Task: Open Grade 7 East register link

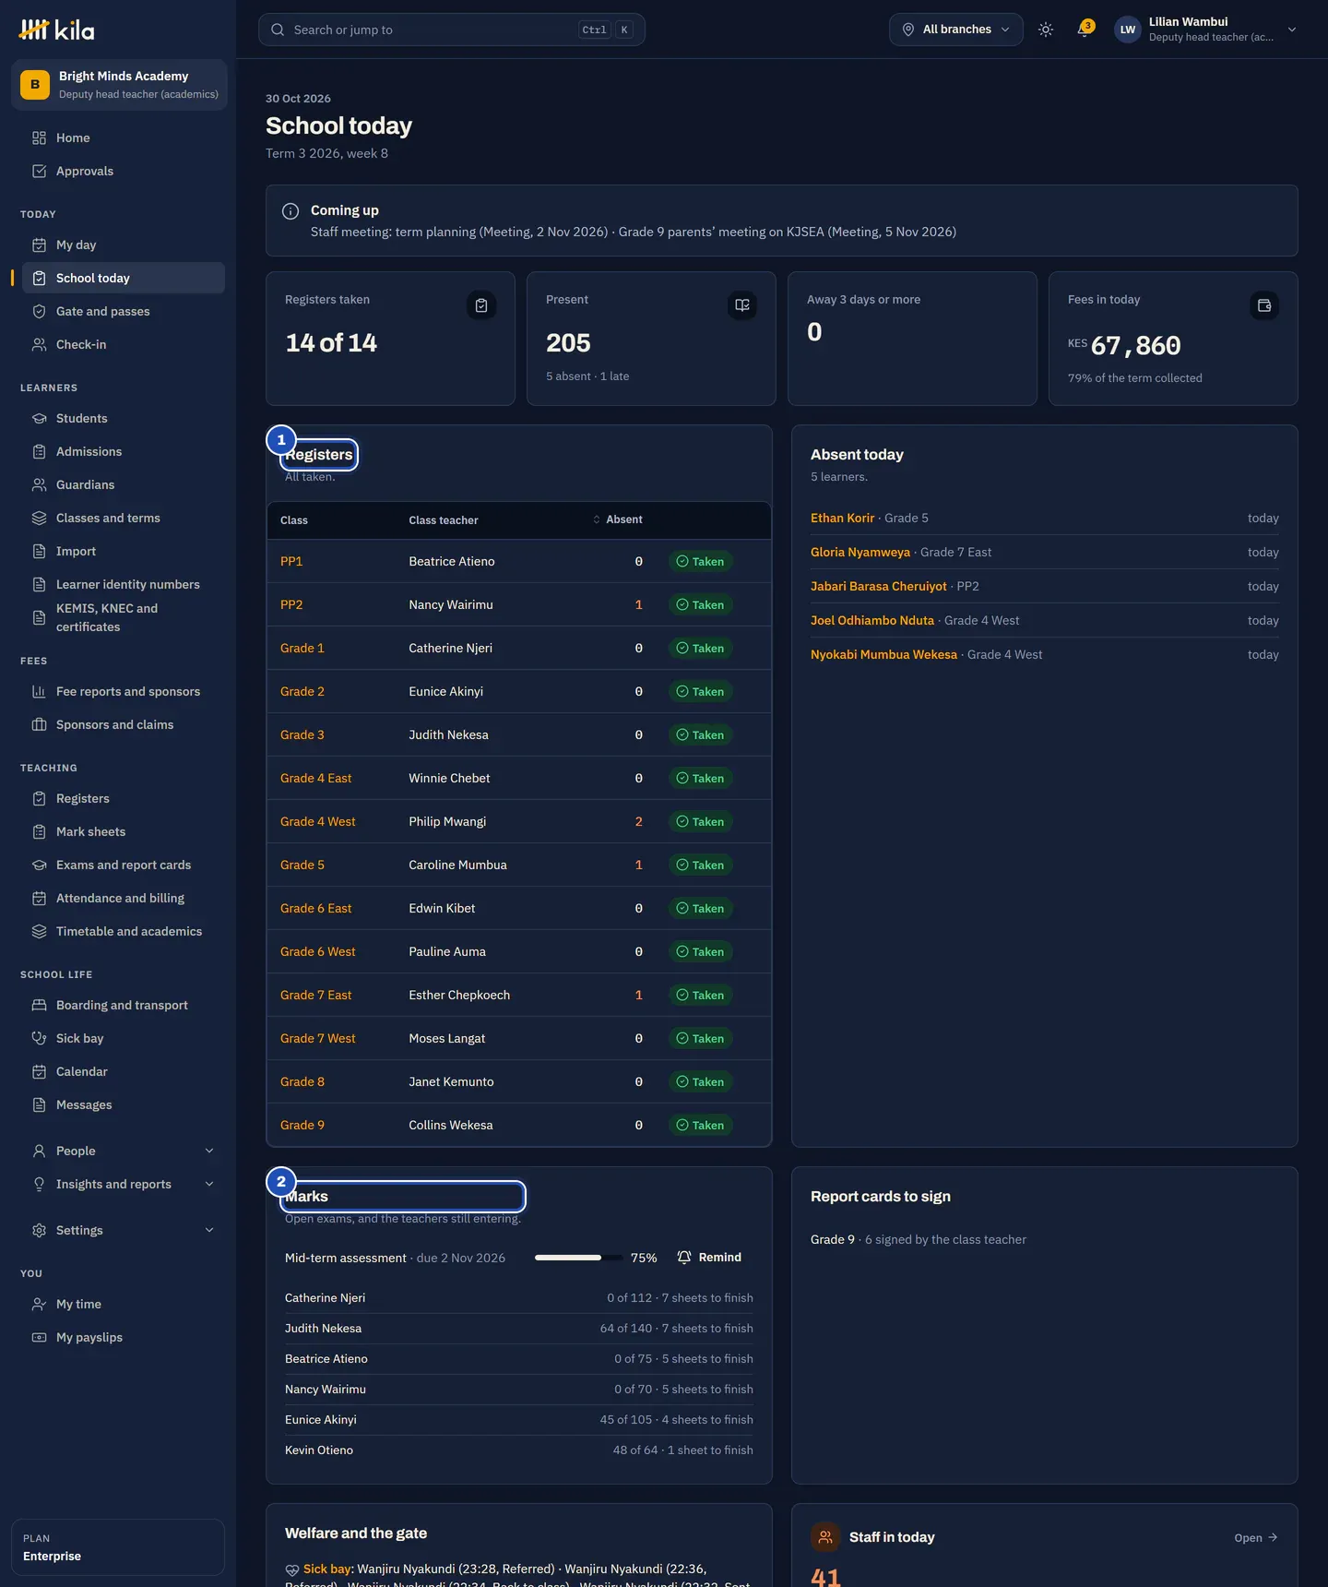Action: 315,995
